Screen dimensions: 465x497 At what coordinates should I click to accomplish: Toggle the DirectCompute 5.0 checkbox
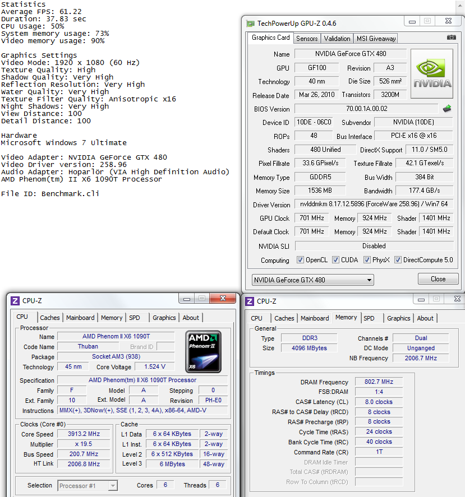point(397,260)
